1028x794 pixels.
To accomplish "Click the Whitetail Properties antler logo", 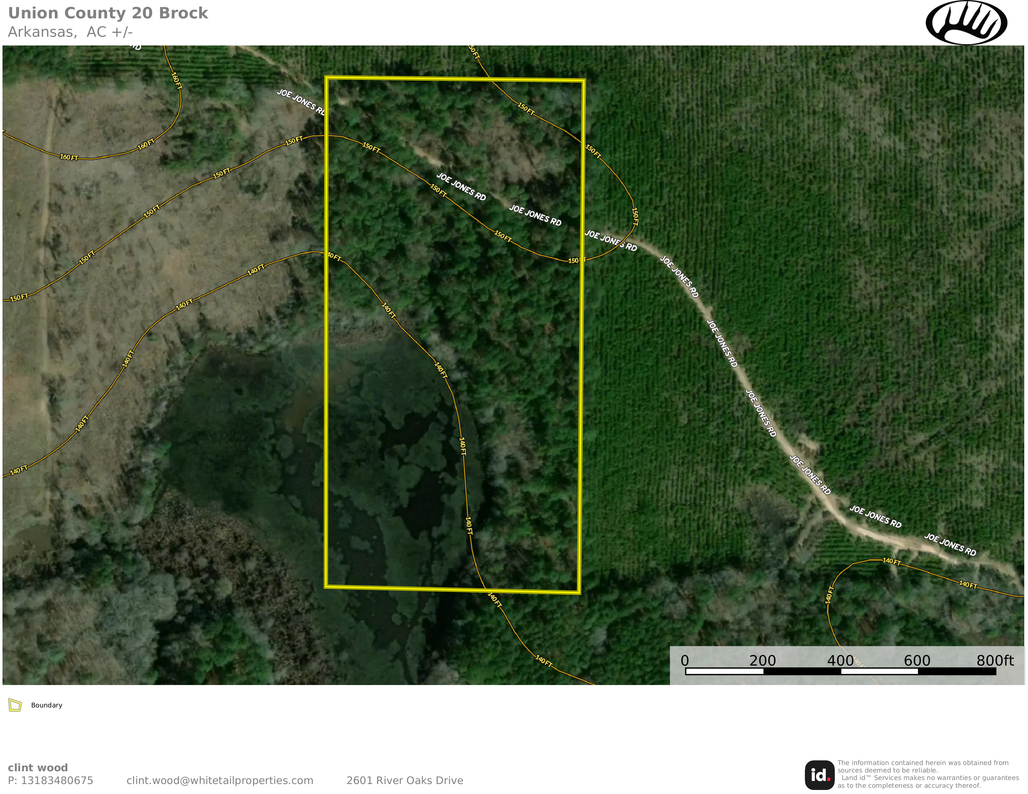I will point(966,23).
